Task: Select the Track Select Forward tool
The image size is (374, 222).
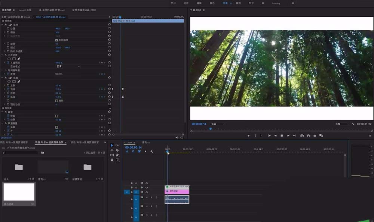Action: click(117, 145)
